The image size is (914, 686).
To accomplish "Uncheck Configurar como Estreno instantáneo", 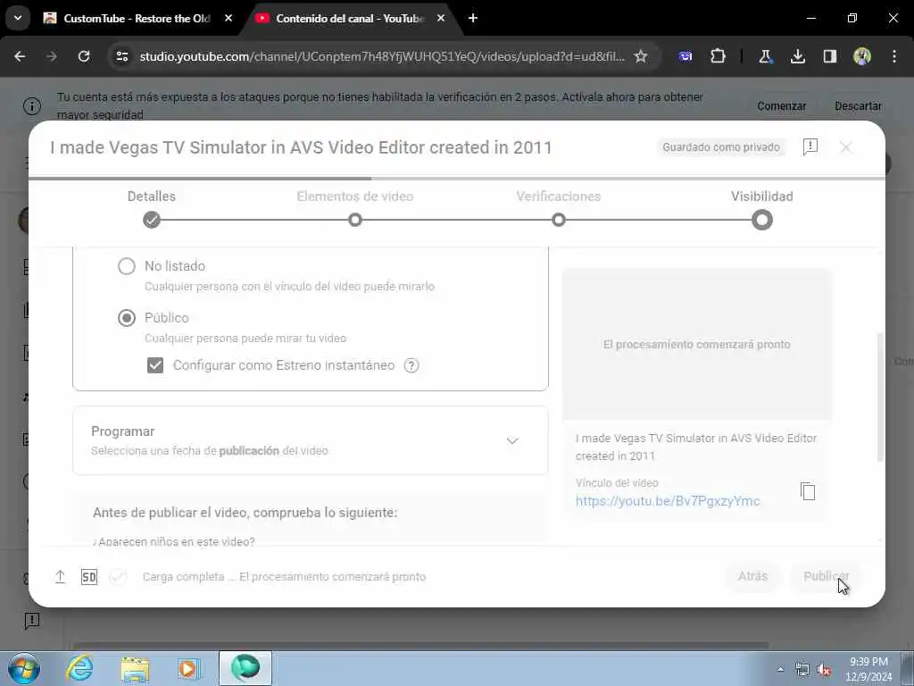I will pyautogui.click(x=155, y=365).
